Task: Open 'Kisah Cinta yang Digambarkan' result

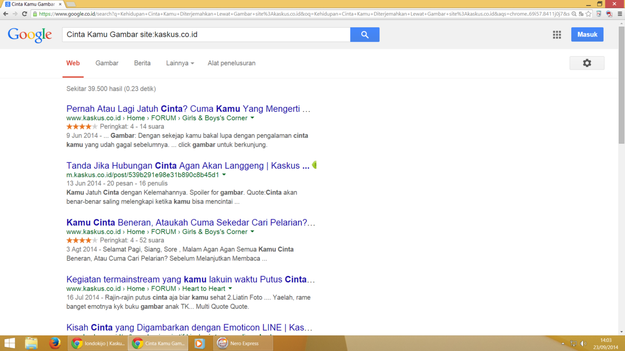Action: 189,328
